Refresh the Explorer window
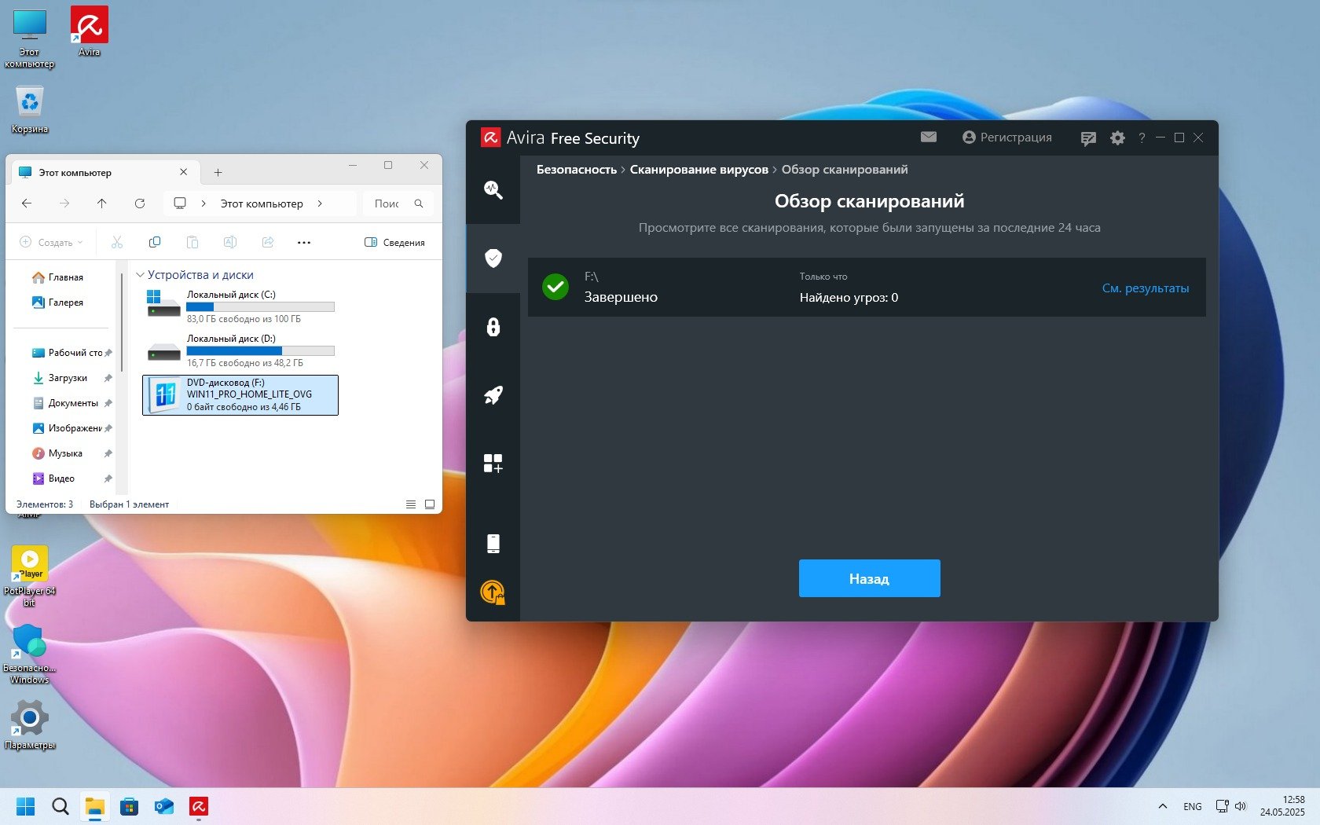 [x=140, y=203]
